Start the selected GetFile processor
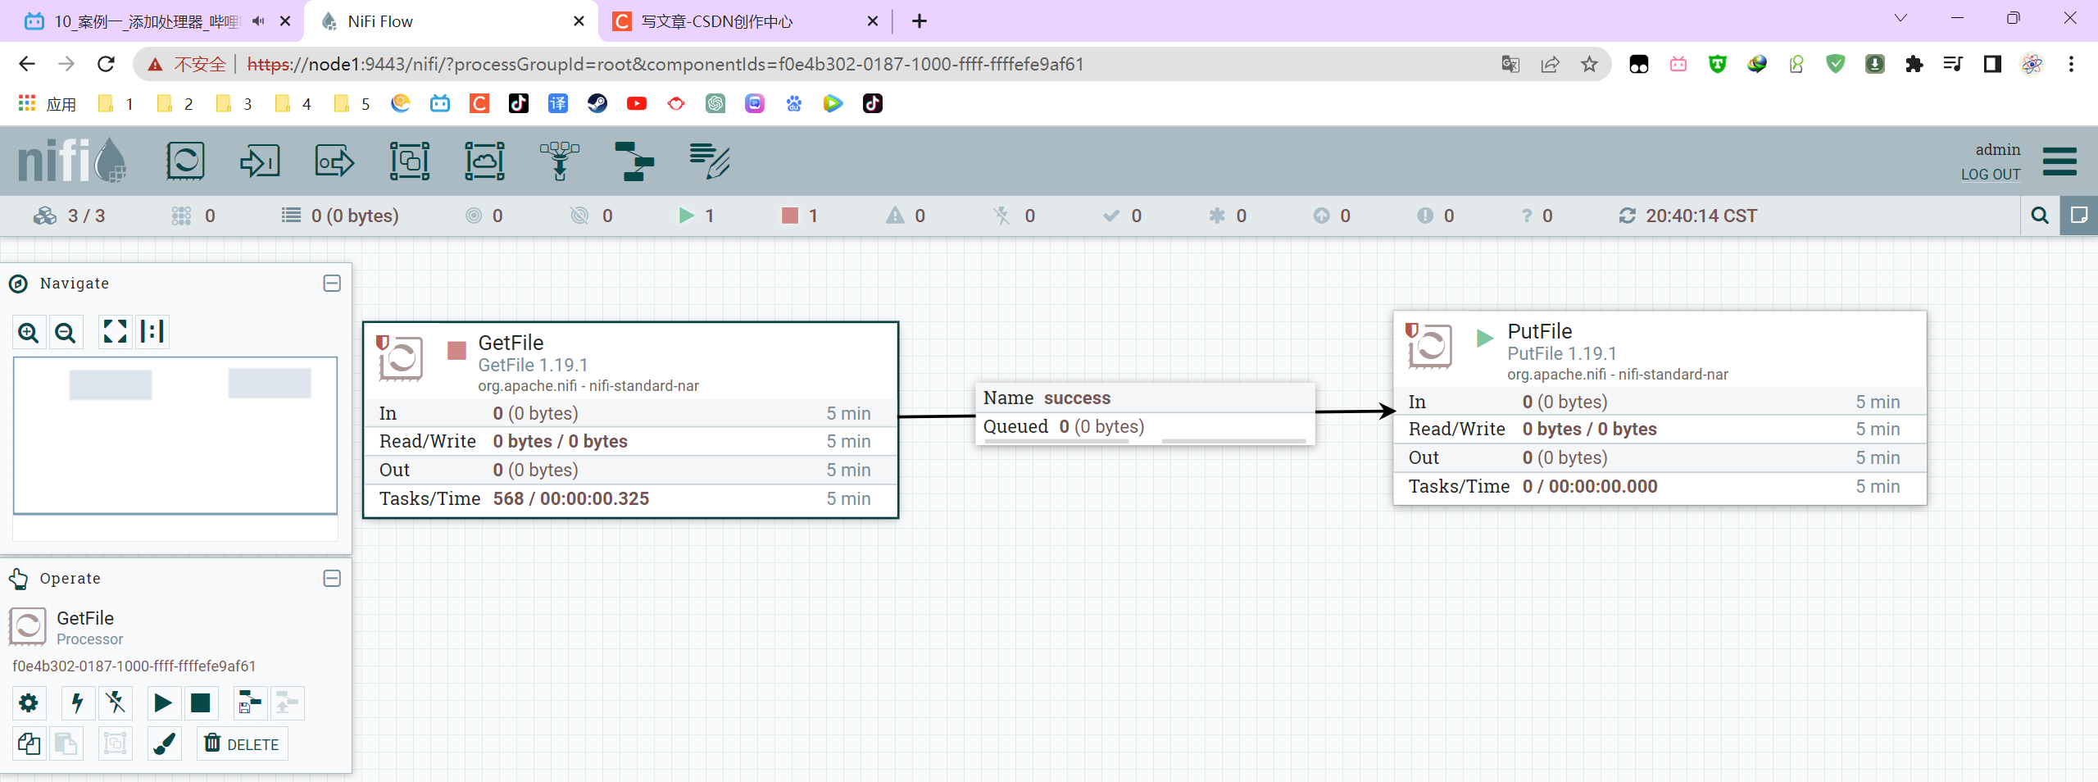 (x=163, y=703)
